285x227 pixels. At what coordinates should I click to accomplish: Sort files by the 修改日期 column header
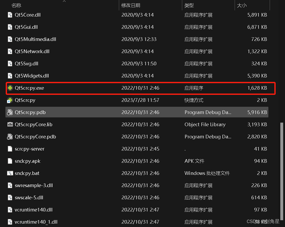pyautogui.click(x=131, y=6)
